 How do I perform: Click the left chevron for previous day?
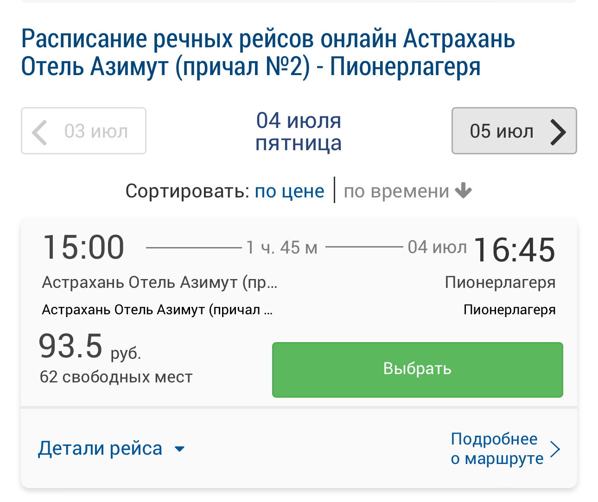[40, 132]
